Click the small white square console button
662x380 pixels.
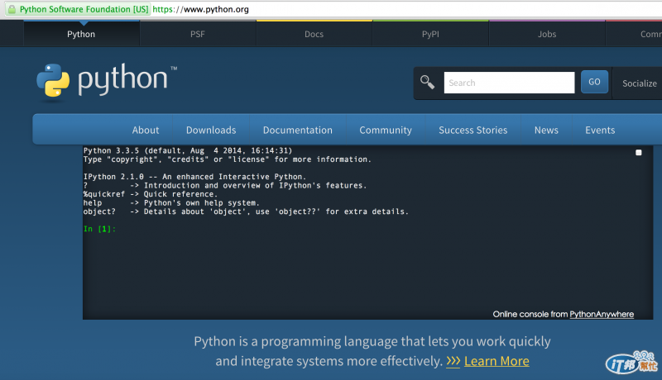(638, 153)
